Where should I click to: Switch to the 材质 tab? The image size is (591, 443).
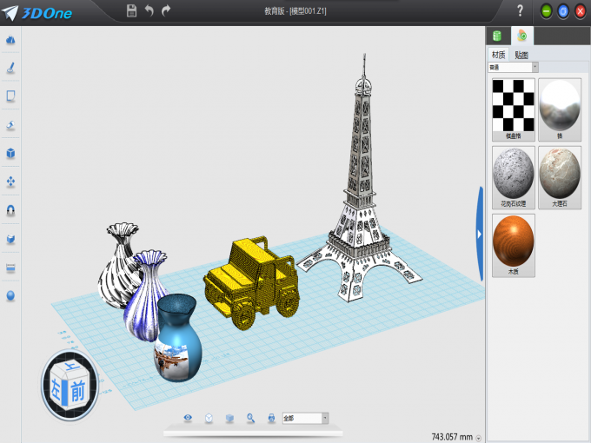[x=498, y=54]
